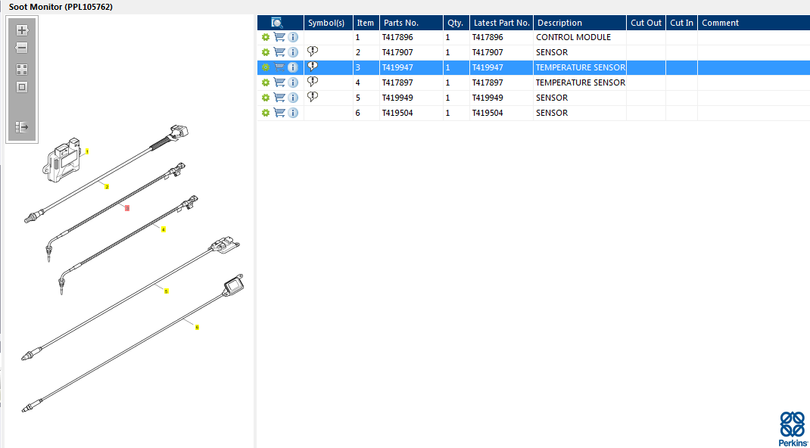Open info for T419947 temperature sensor

click(293, 67)
